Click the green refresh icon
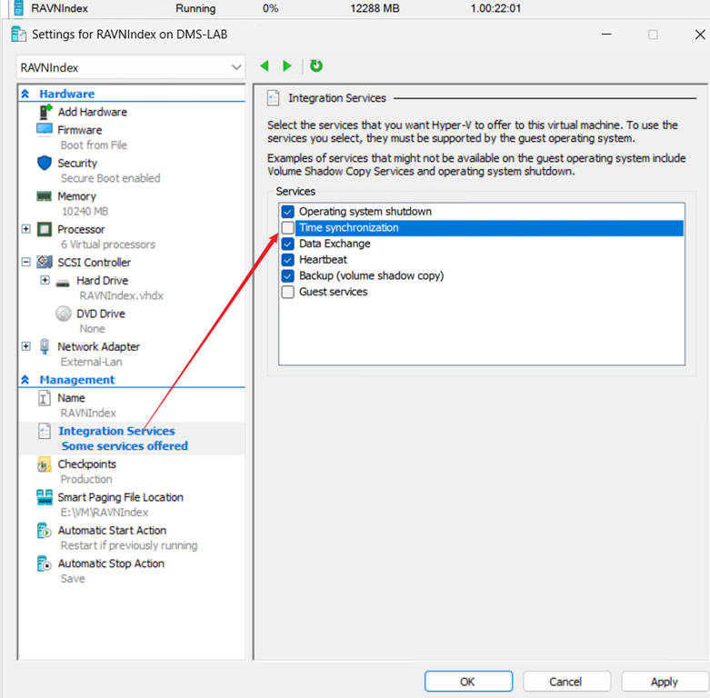 click(316, 66)
